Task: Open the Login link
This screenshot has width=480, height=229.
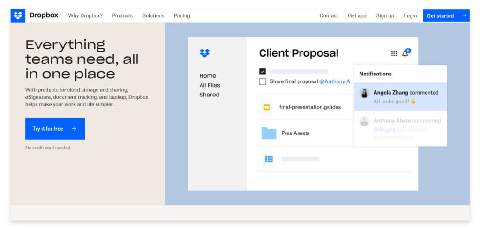Action: click(x=410, y=15)
